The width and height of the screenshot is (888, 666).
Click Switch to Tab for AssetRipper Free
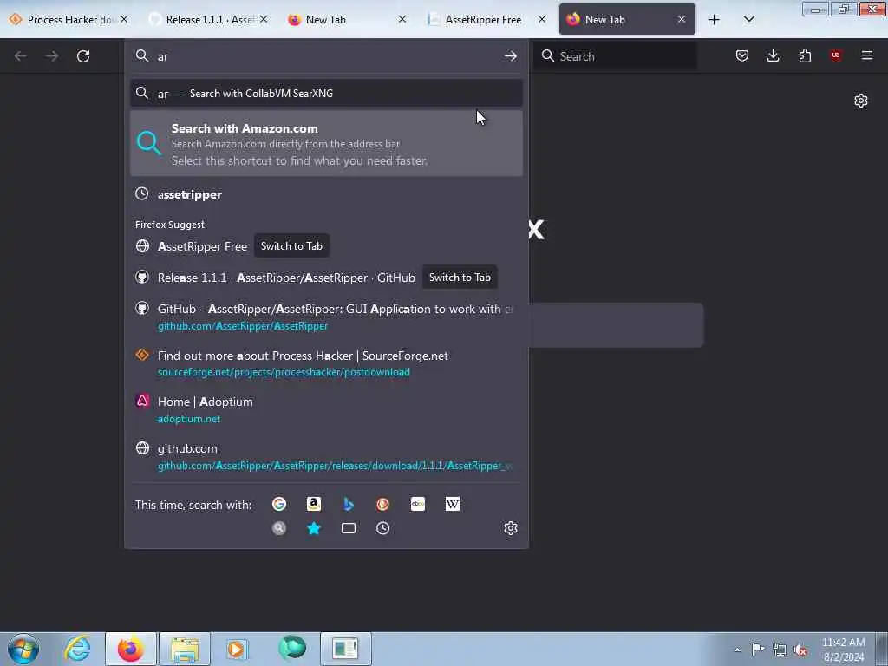click(291, 246)
